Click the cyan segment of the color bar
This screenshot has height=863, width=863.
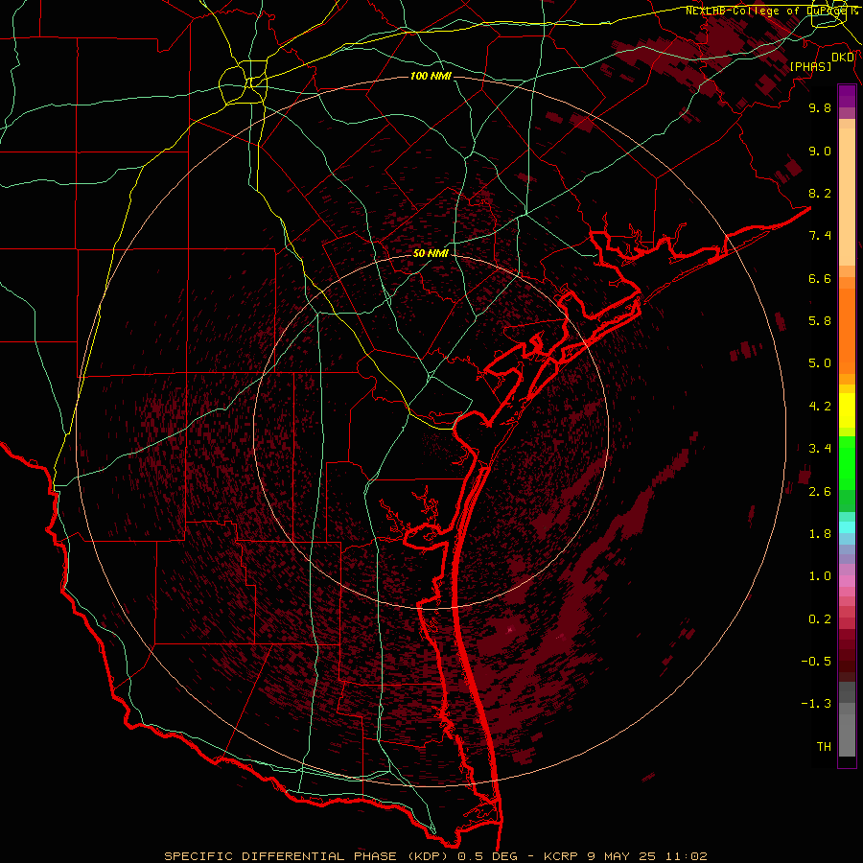point(847,527)
